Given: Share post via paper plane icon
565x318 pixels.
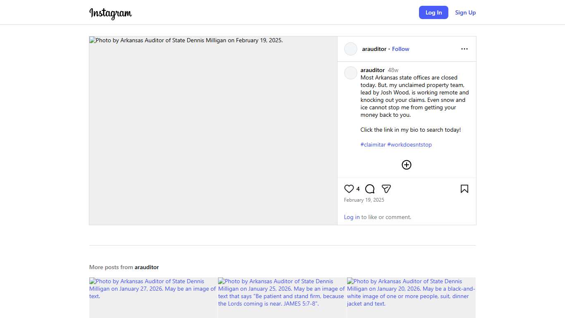Looking at the screenshot, I should click(386, 189).
